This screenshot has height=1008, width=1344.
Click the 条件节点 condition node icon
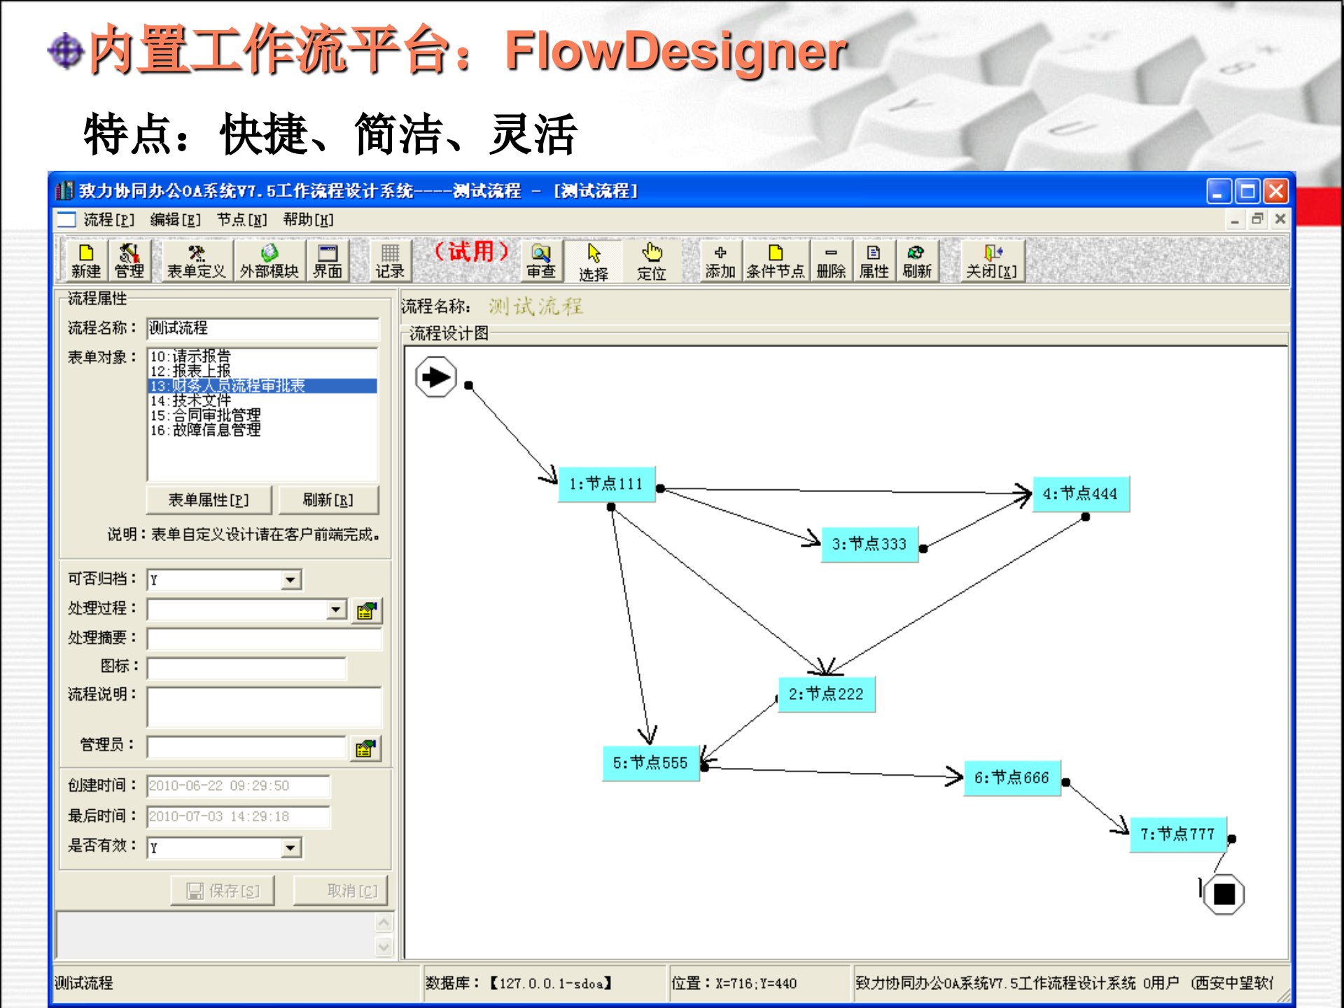[775, 260]
